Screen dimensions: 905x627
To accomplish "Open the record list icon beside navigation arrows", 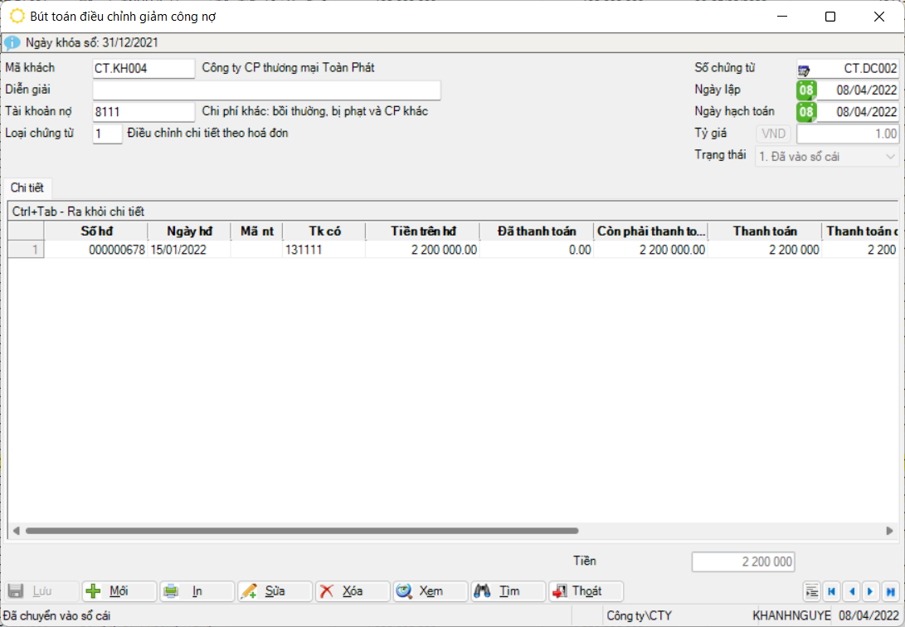I will (811, 591).
